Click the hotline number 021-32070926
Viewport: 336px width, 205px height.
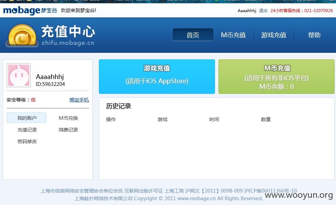318,10
